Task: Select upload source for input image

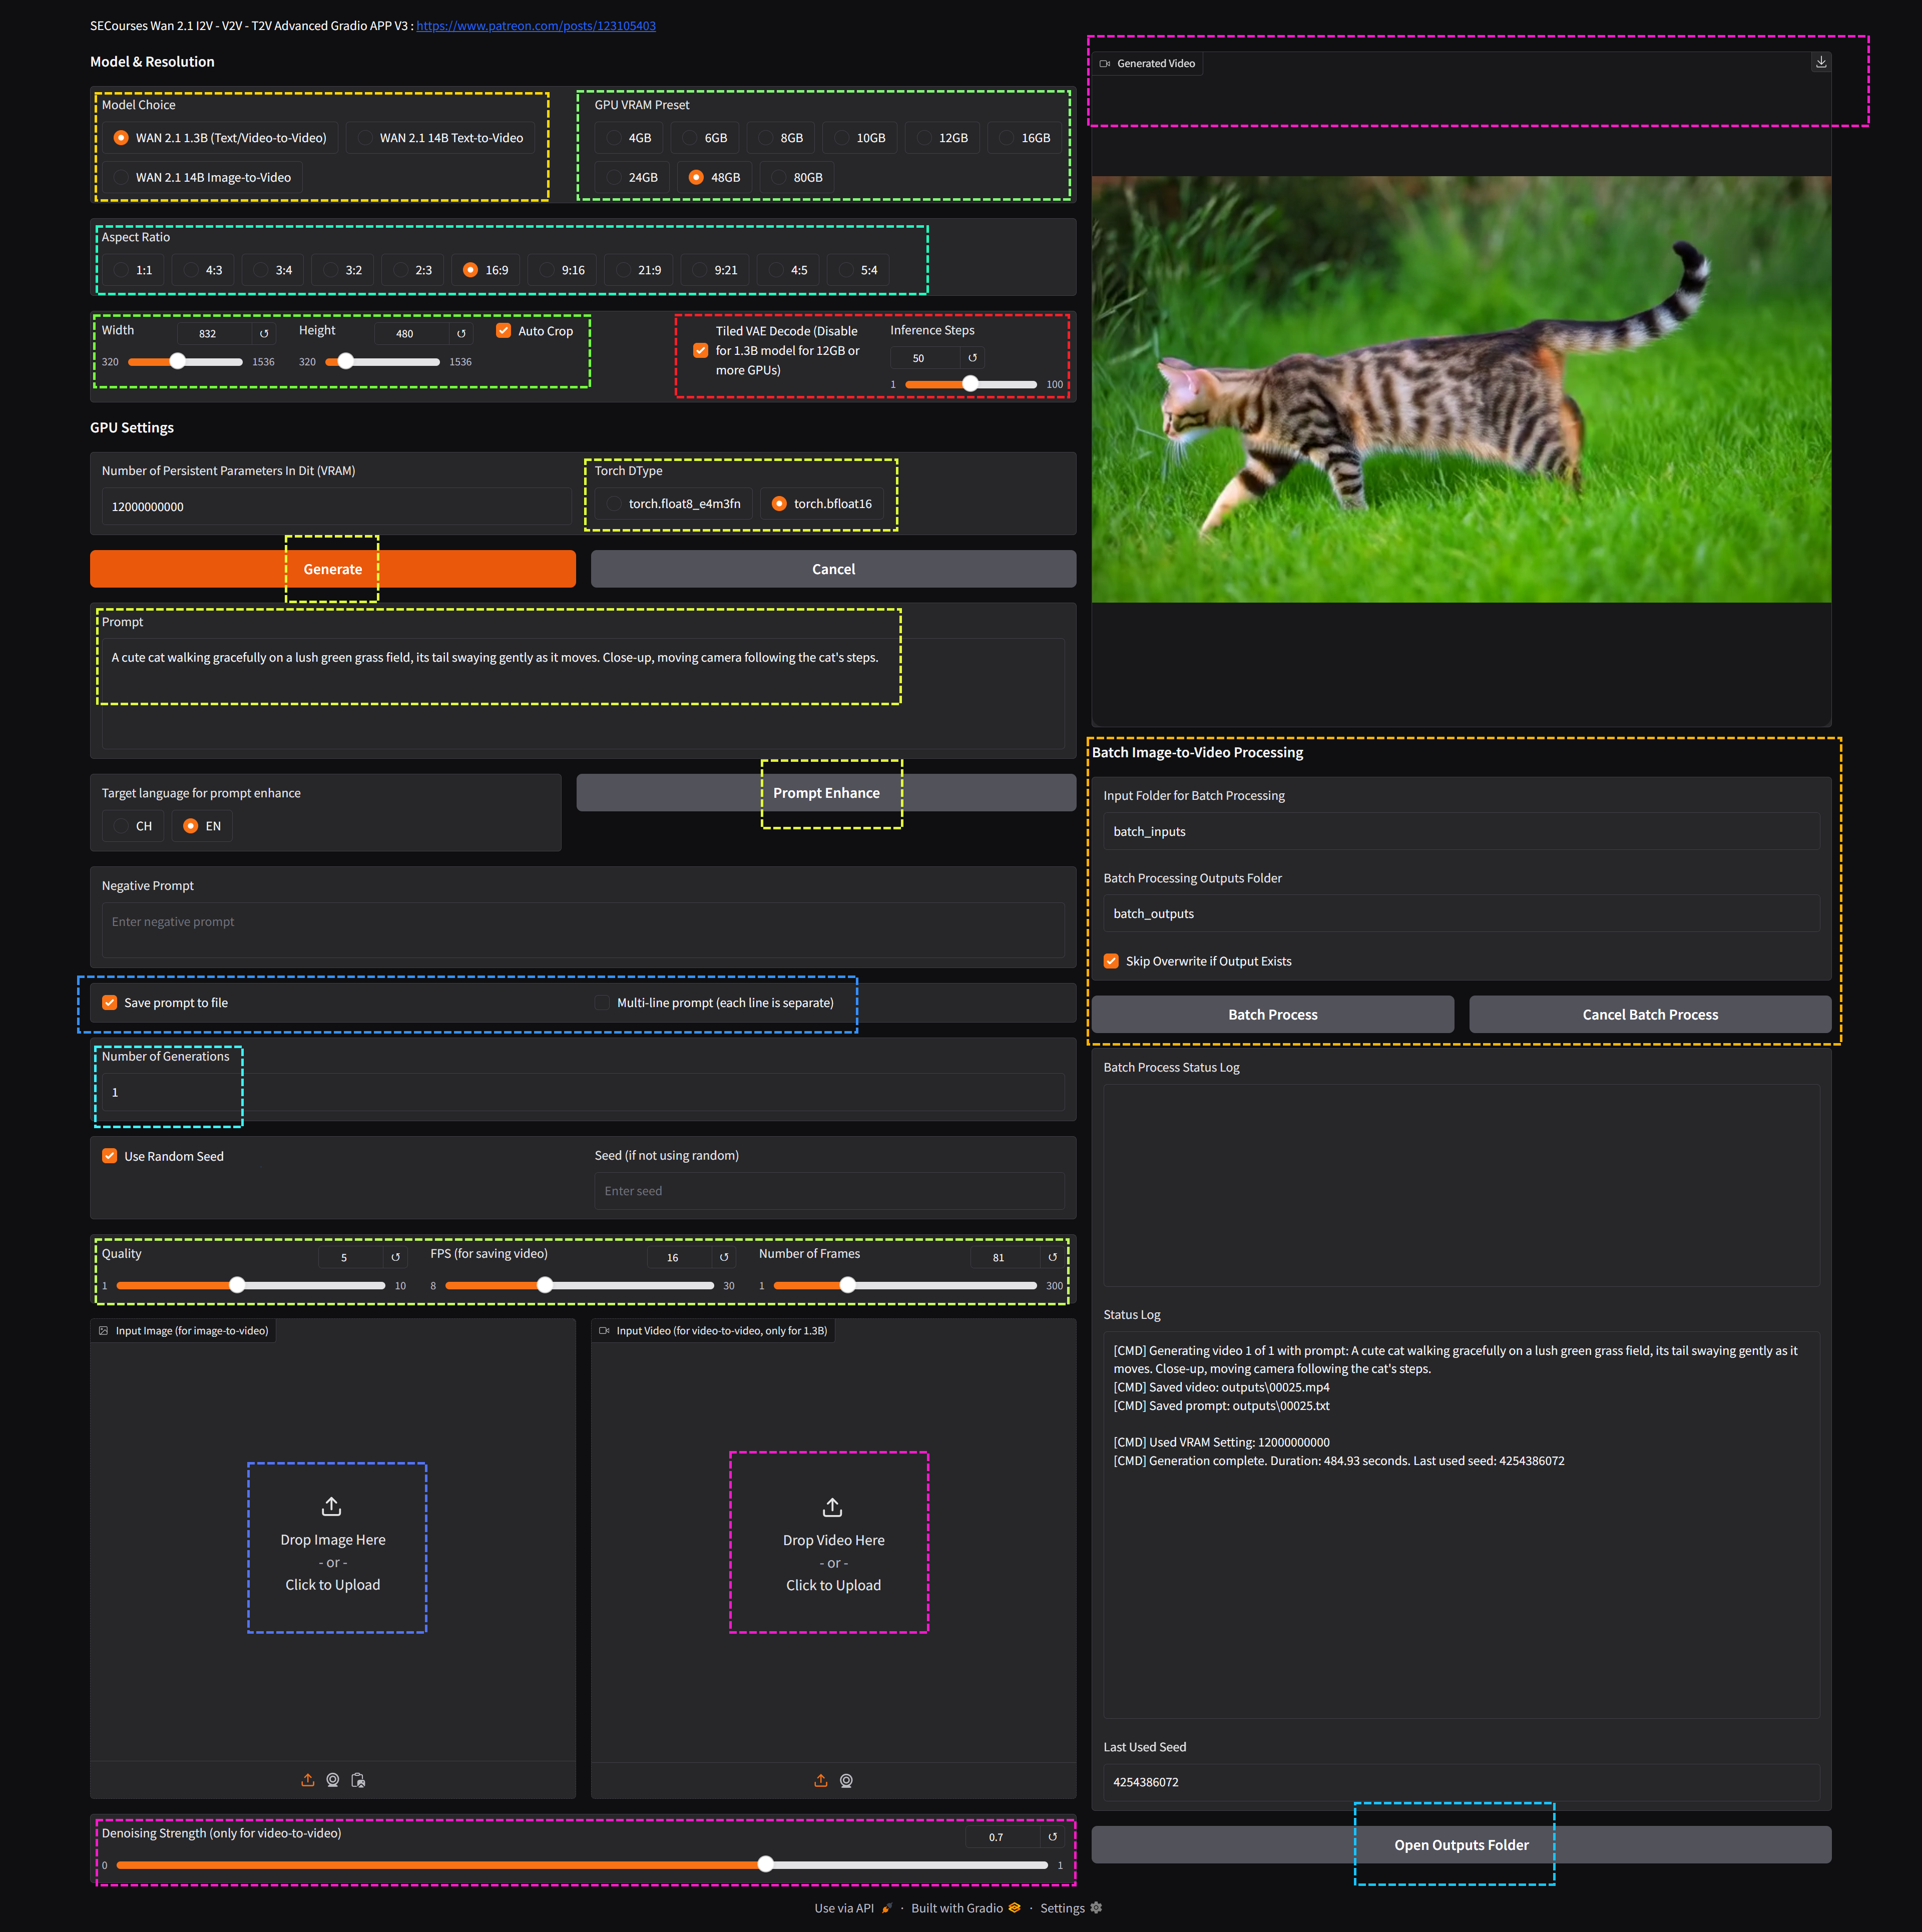Action: (x=308, y=1780)
